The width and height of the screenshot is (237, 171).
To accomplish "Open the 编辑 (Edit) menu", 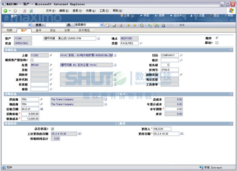I will coord(64,11).
